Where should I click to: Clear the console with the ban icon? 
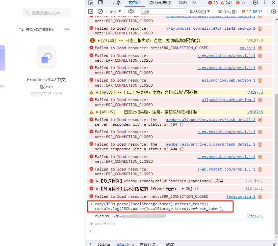(x=100, y=11)
